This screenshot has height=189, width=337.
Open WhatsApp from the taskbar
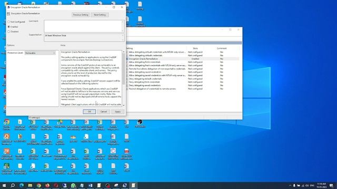(73, 185)
